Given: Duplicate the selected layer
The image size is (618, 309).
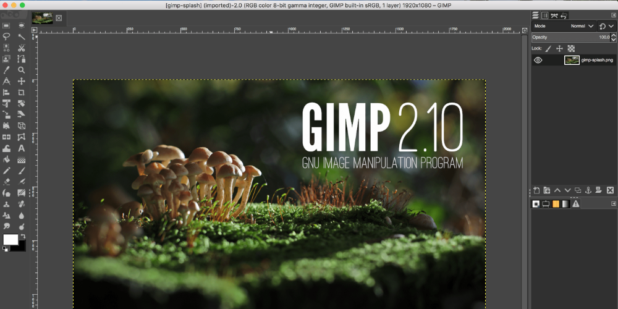Looking at the screenshot, I should tap(578, 190).
